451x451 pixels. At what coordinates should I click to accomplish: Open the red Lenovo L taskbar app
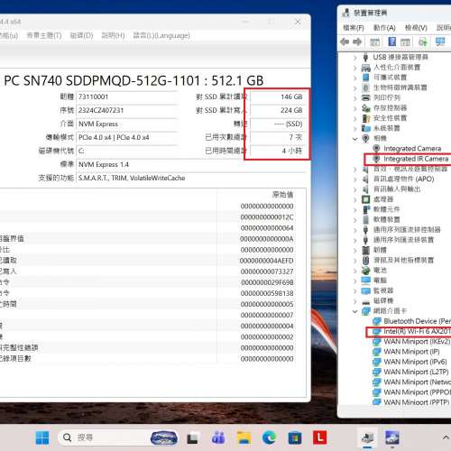coord(320,437)
